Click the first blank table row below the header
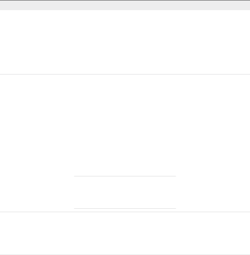Image resolution: width=250 pixels, height=255 pixels. click(125, 42)
